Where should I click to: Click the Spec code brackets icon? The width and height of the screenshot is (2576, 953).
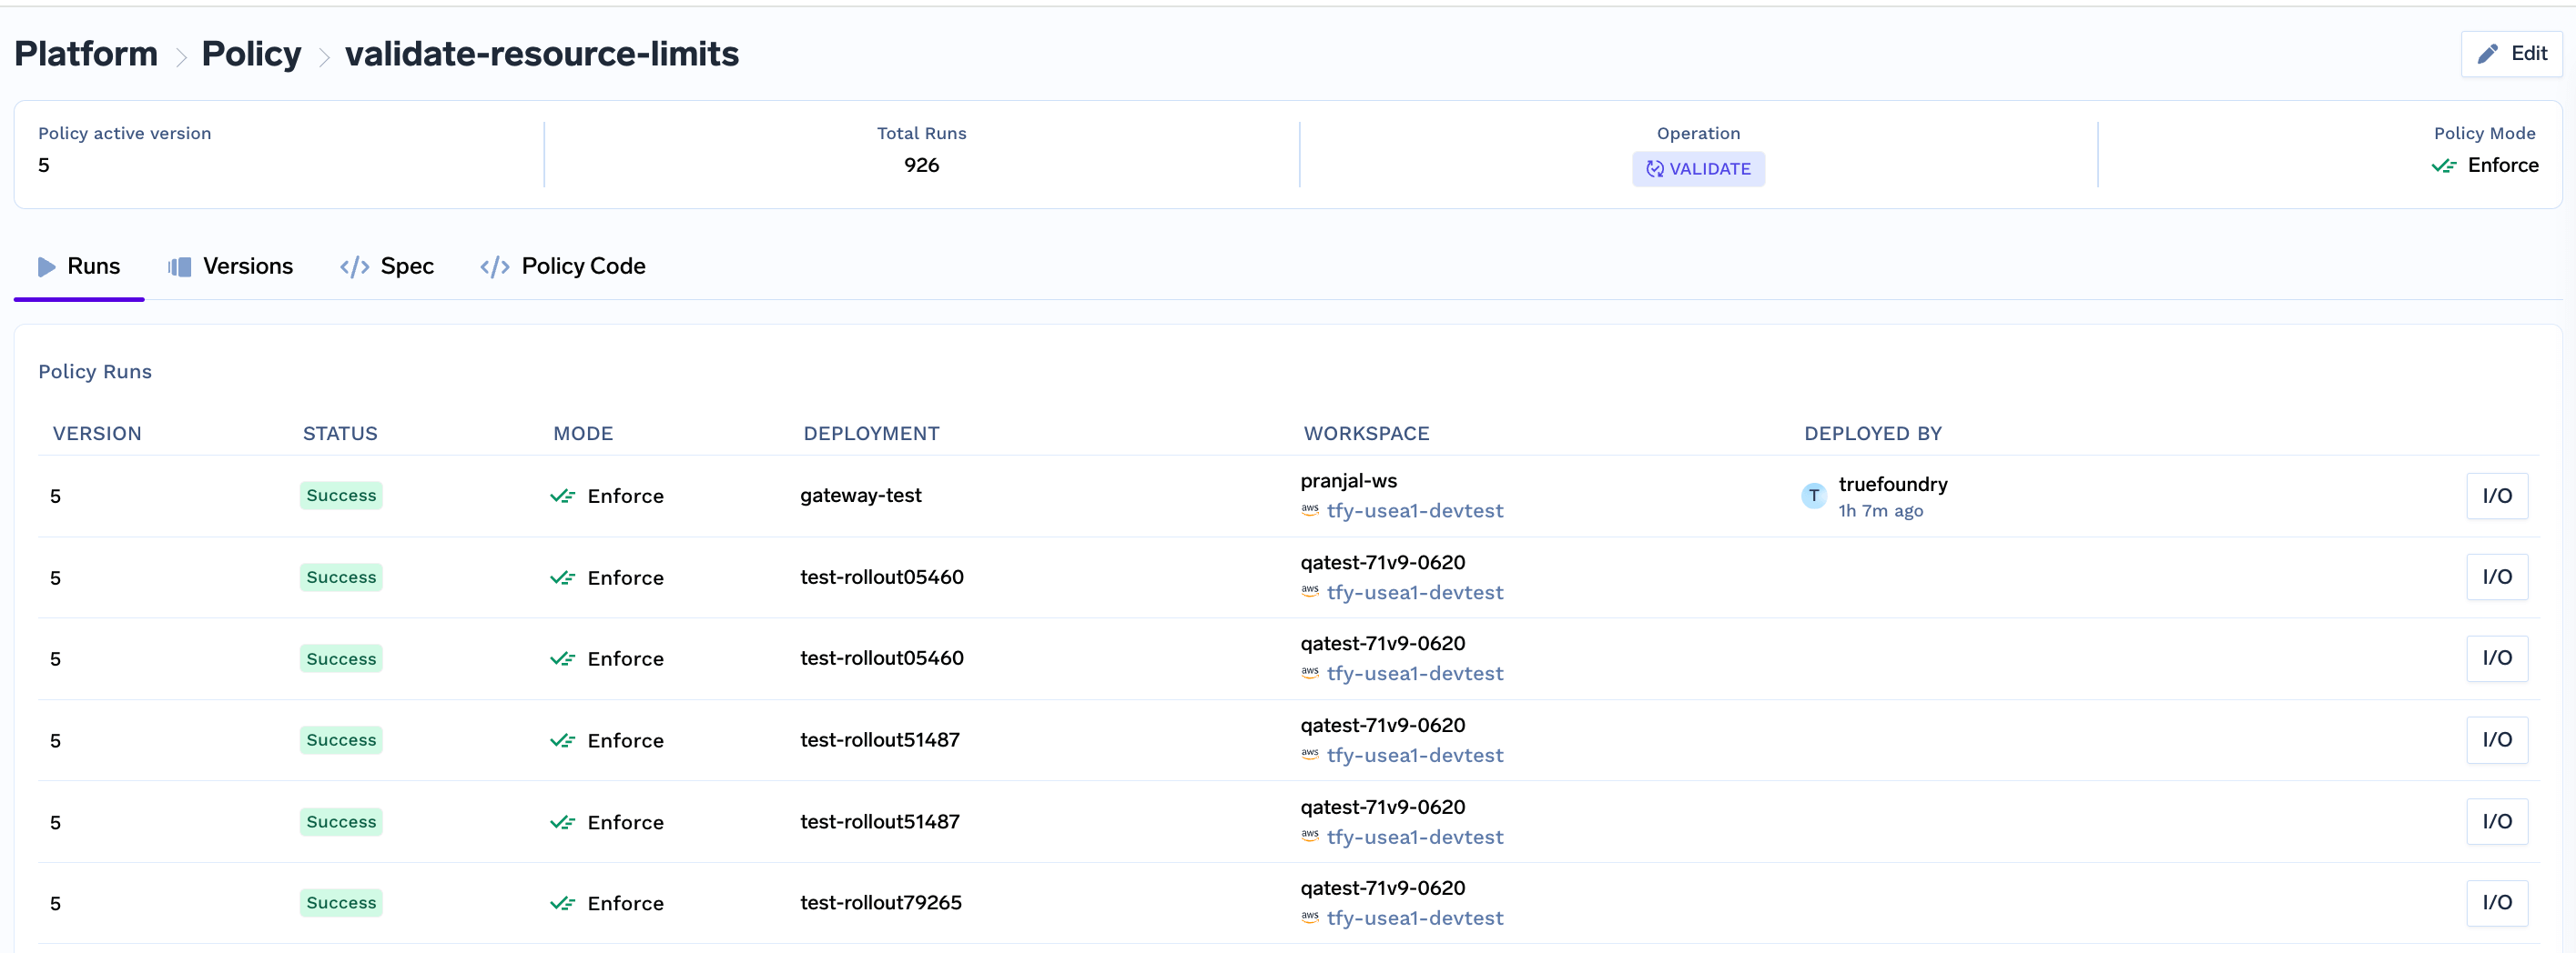355,266
